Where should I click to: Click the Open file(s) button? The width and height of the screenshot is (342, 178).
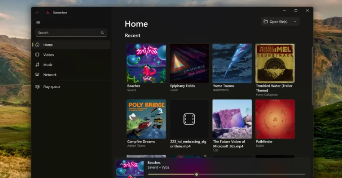coord(276,22)
